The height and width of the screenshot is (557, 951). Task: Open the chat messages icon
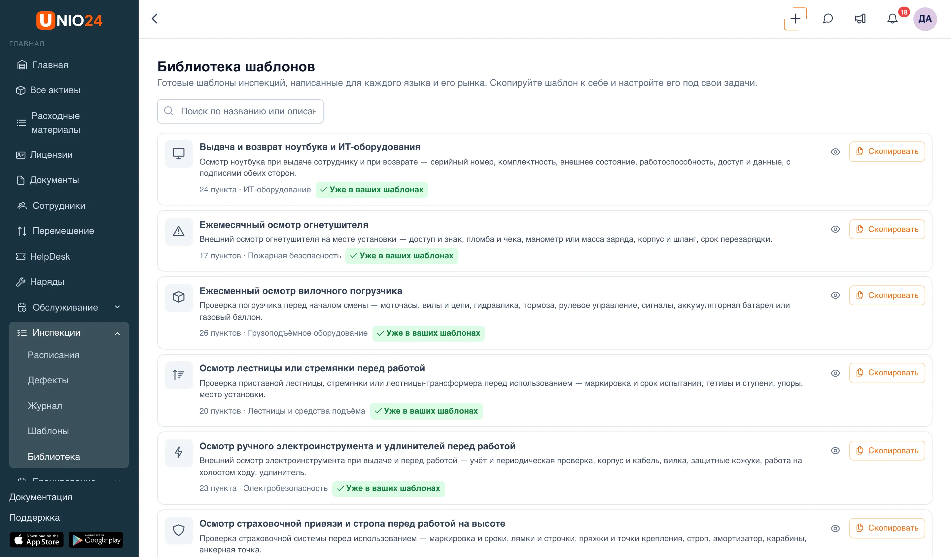click(x=828, y=19)
